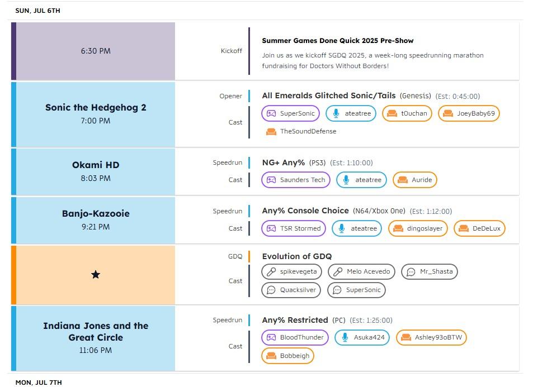Click the "MON, JUL 7TH" date header
The height and width of the screenshot is (387, 547).
pyautogui.click(x=39, y=383)
